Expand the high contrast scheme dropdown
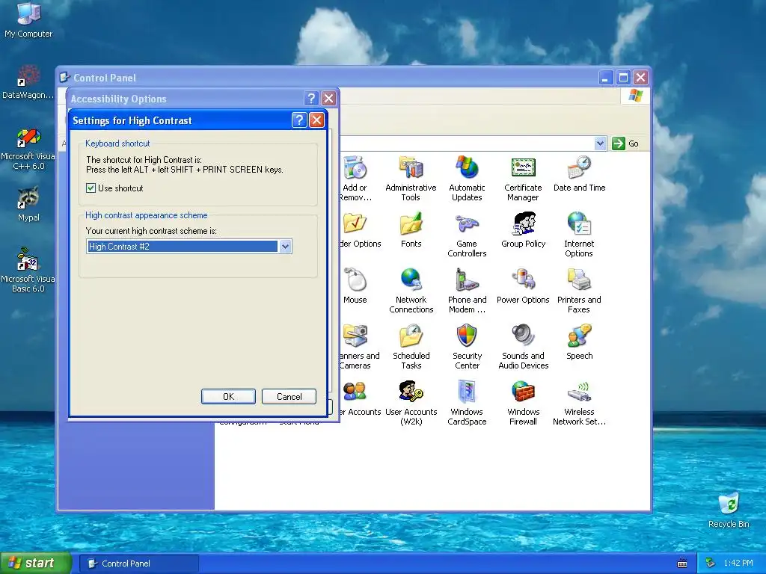Viewport: 766px width, 574px height. click(286, 247)
